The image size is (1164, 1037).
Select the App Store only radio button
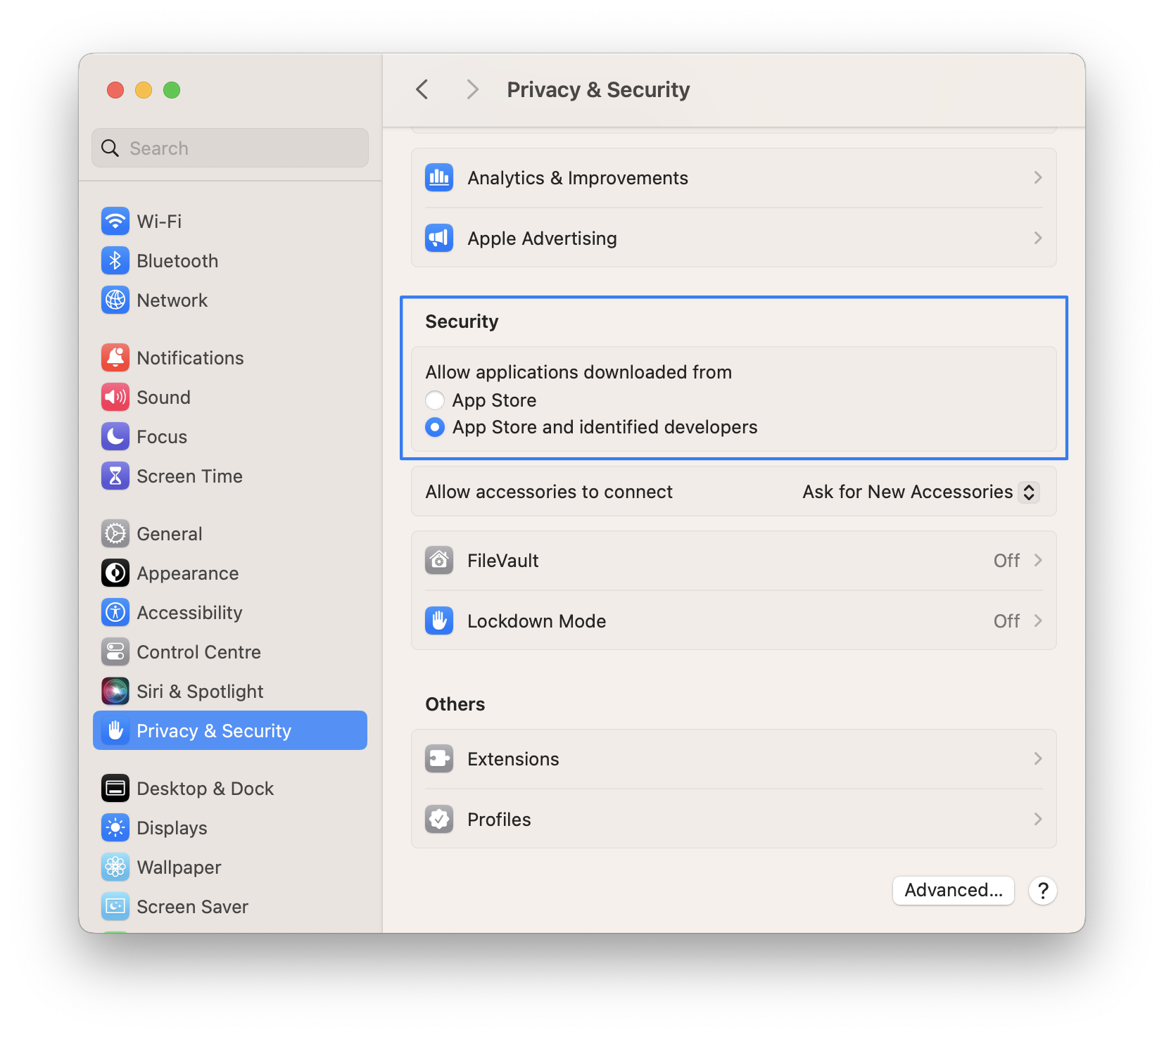click(x=435, y=400)
